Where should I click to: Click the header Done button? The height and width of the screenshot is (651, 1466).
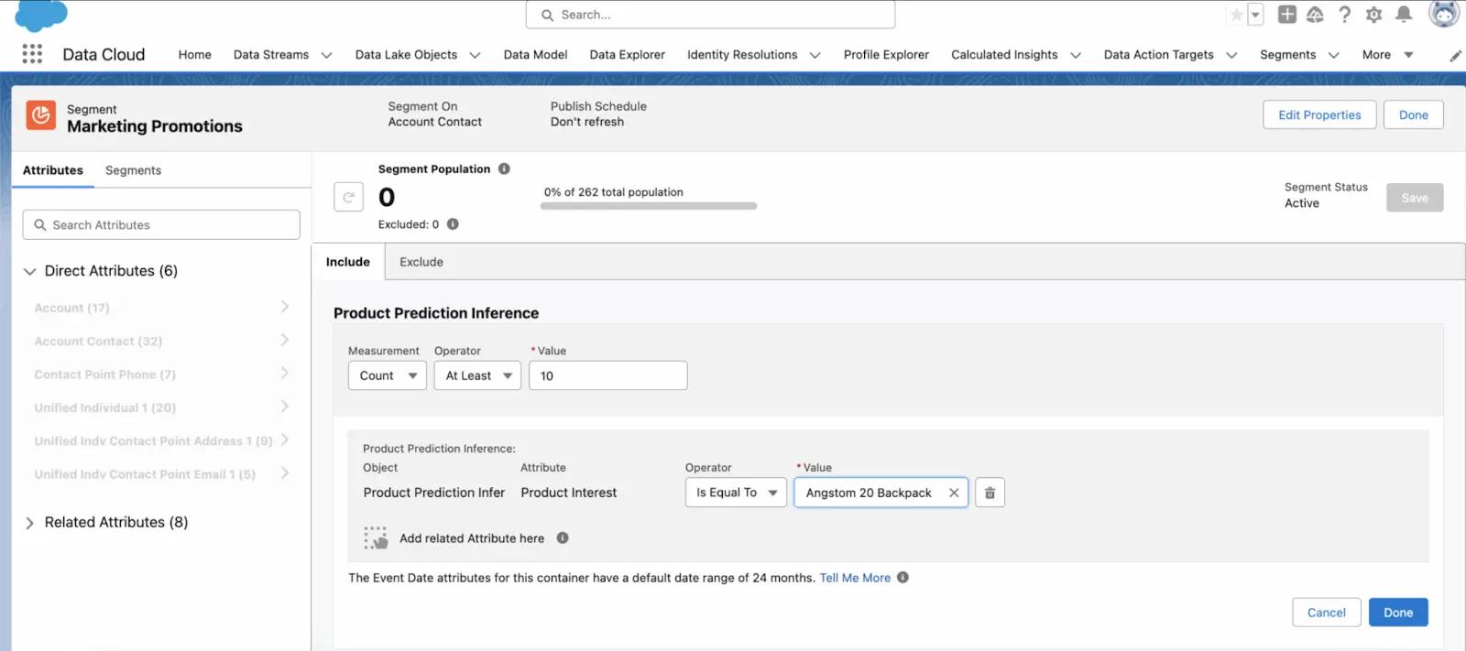tap(1414, 114)
